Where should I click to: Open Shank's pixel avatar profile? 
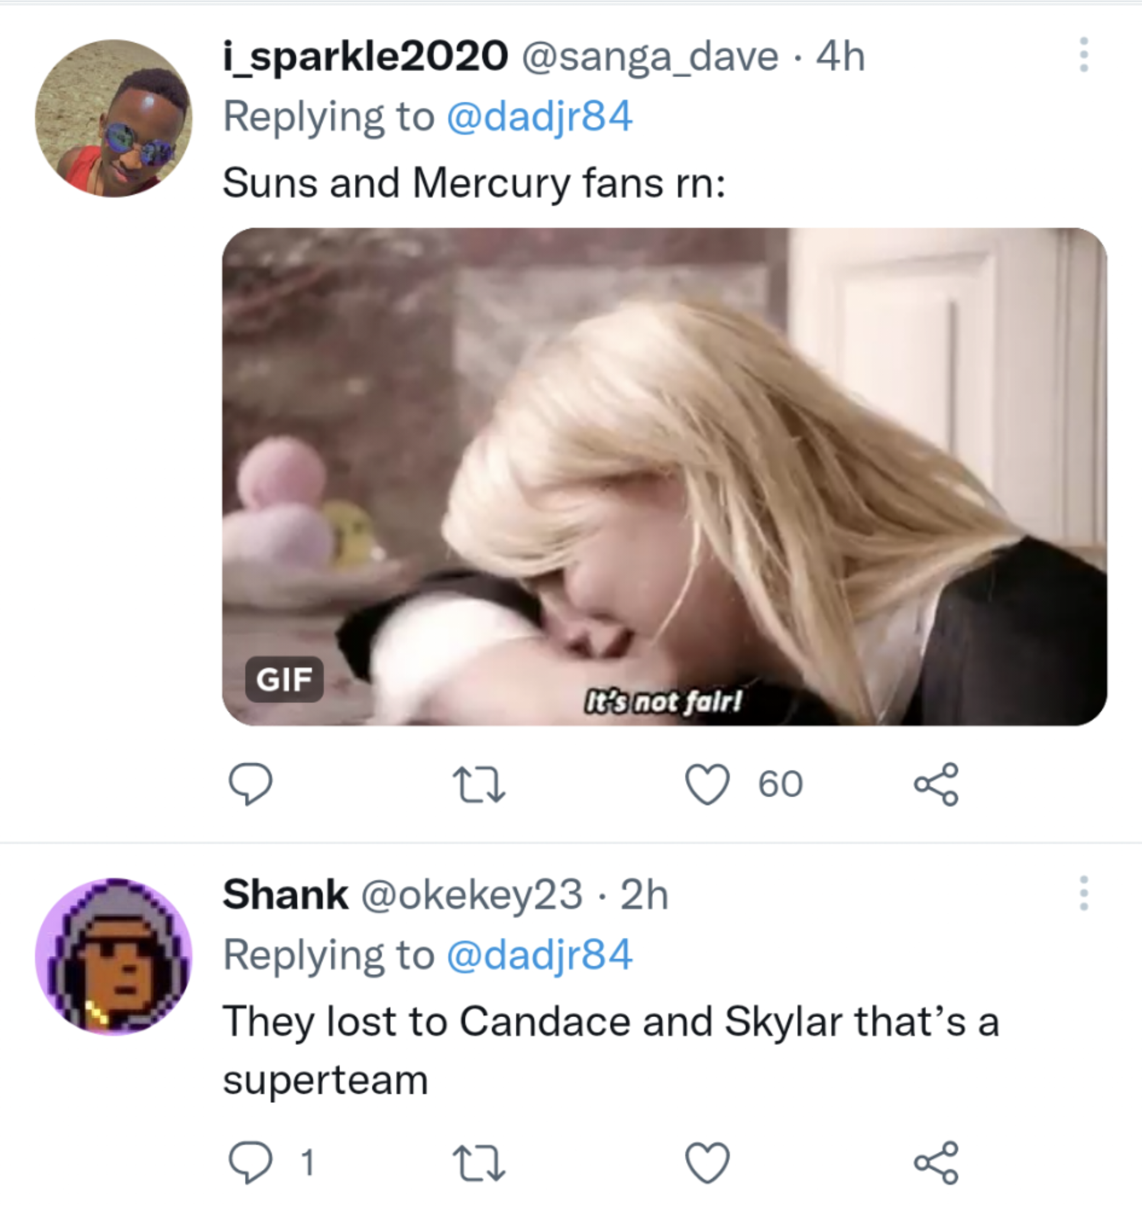(x=114, y=956)
